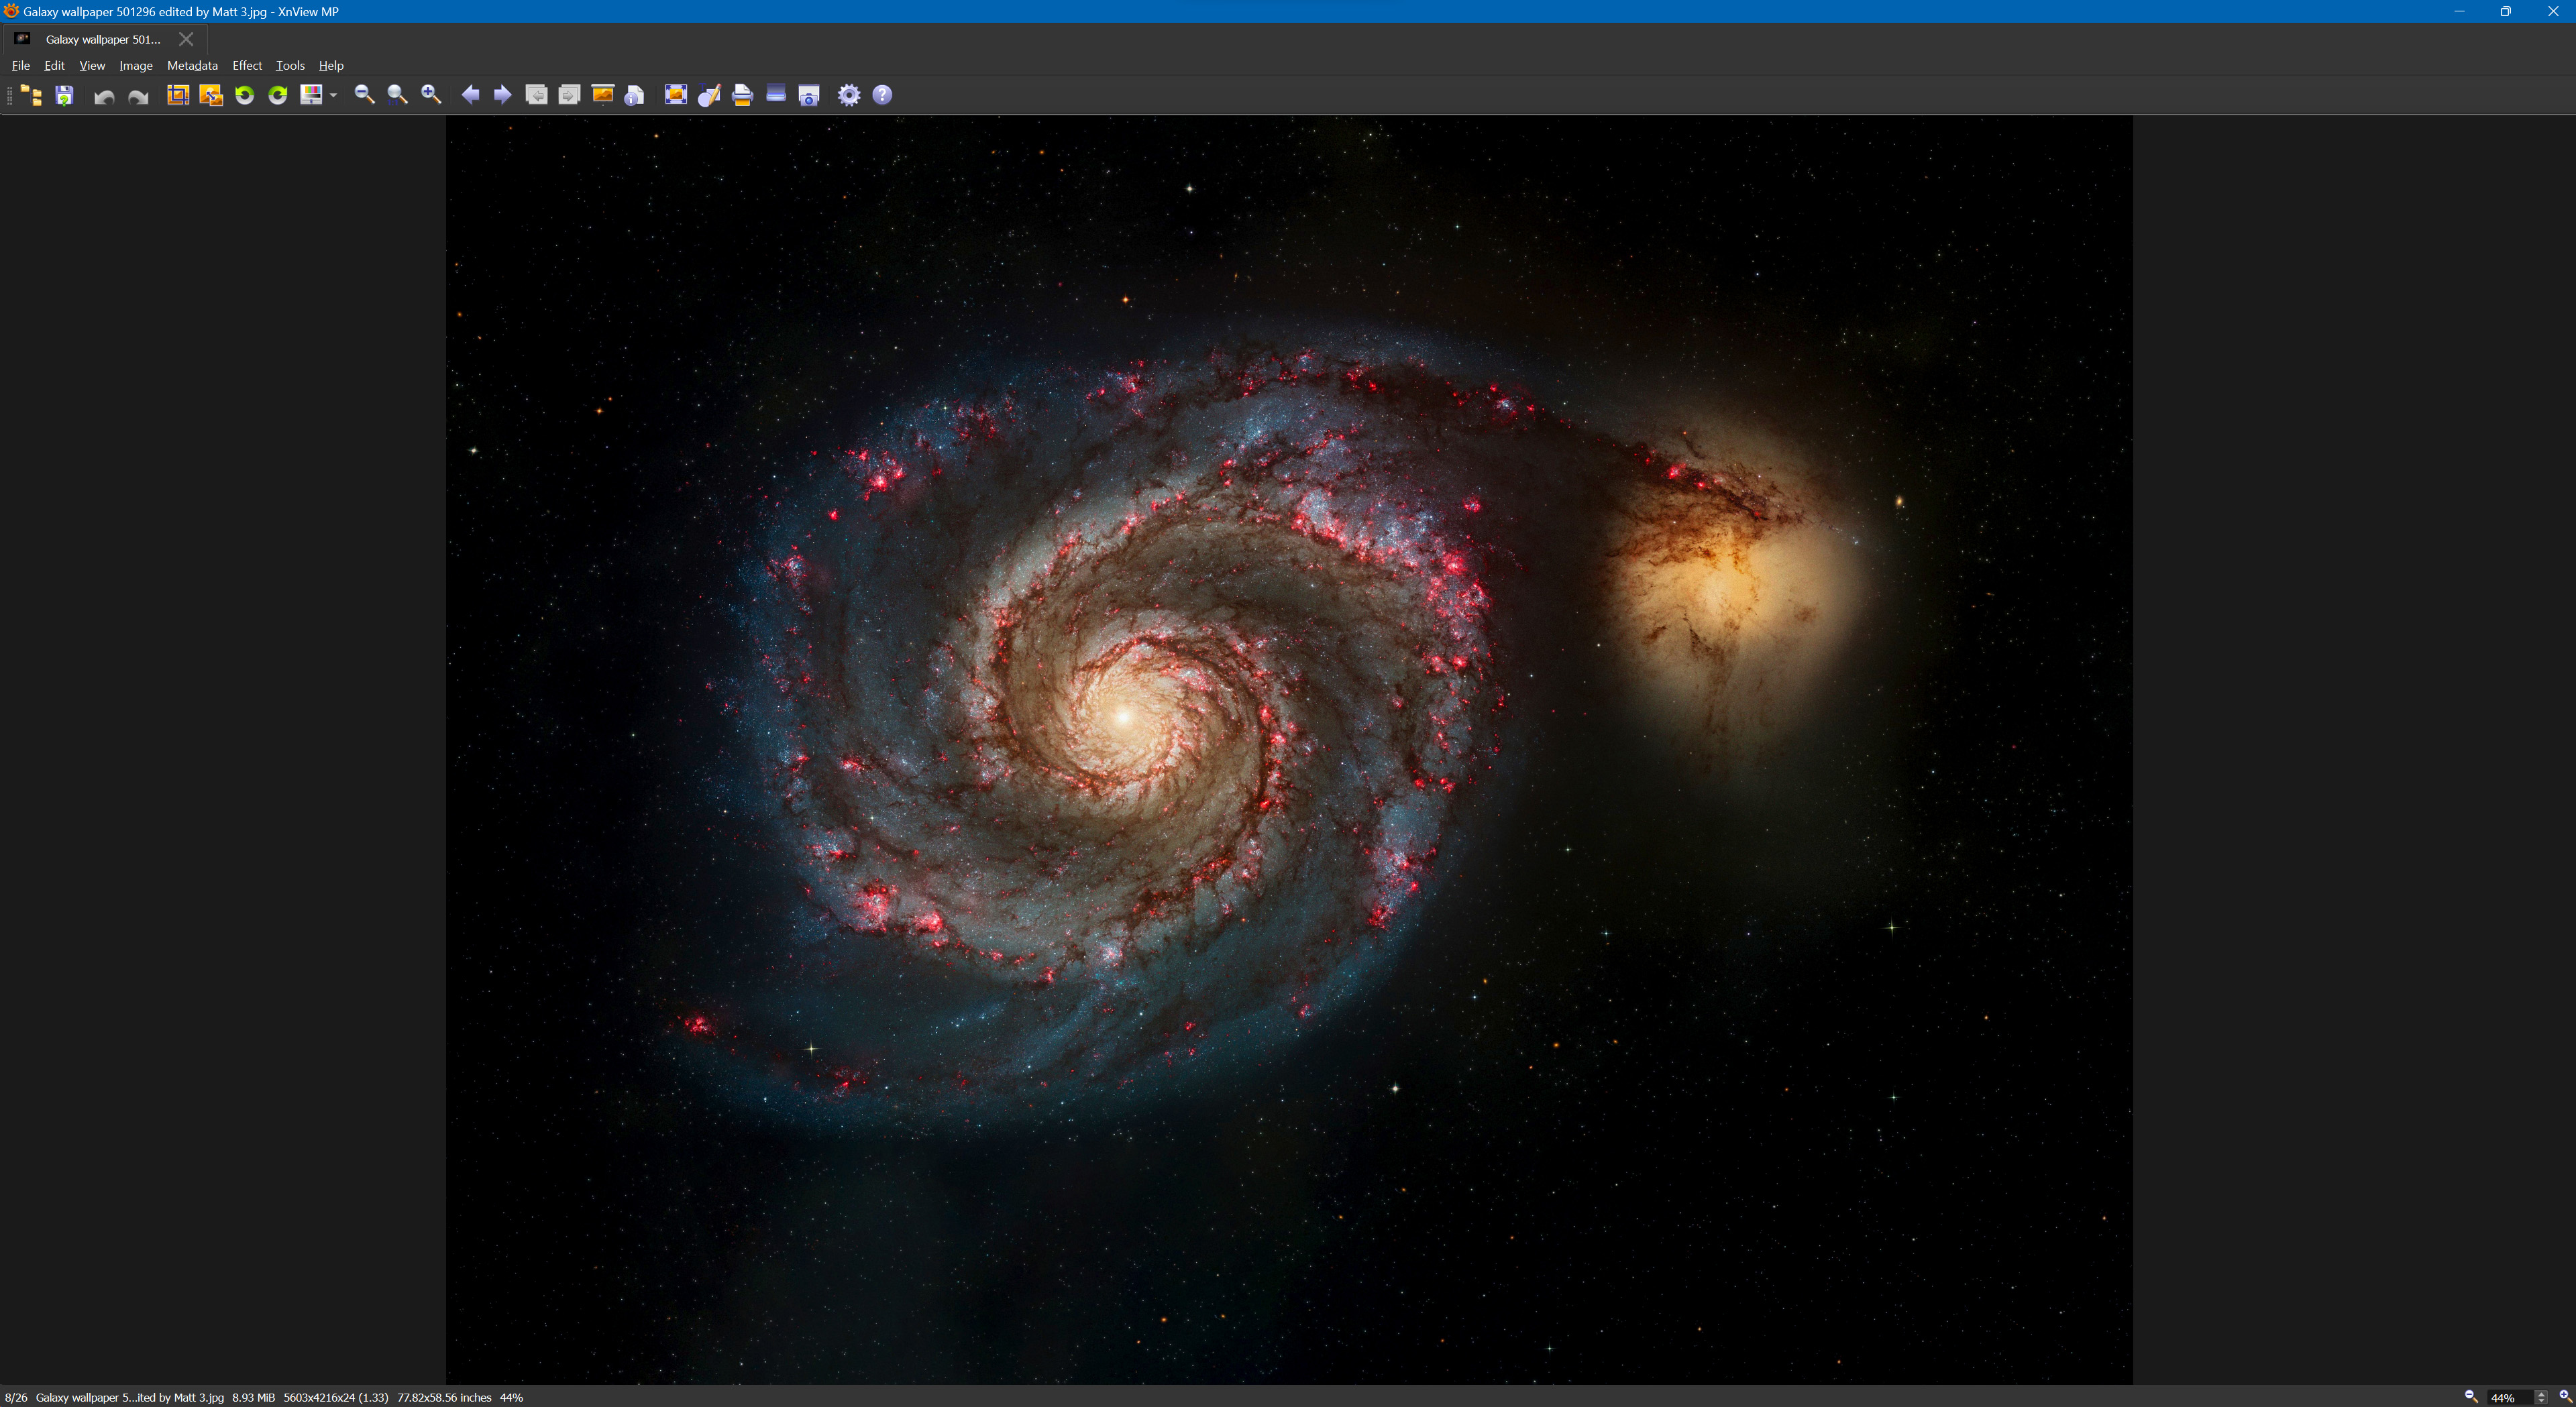2576x1407 pixels.
Task: Go to next file blue arrow
Action: [503, 95]
